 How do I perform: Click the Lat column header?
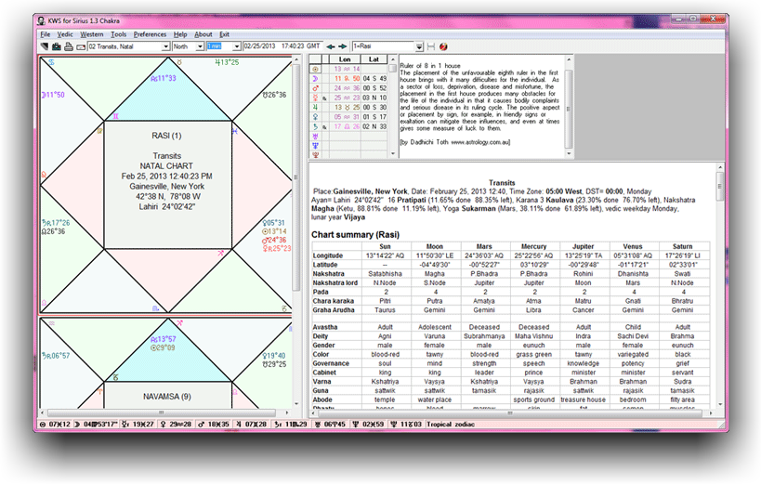coord(374,59)
